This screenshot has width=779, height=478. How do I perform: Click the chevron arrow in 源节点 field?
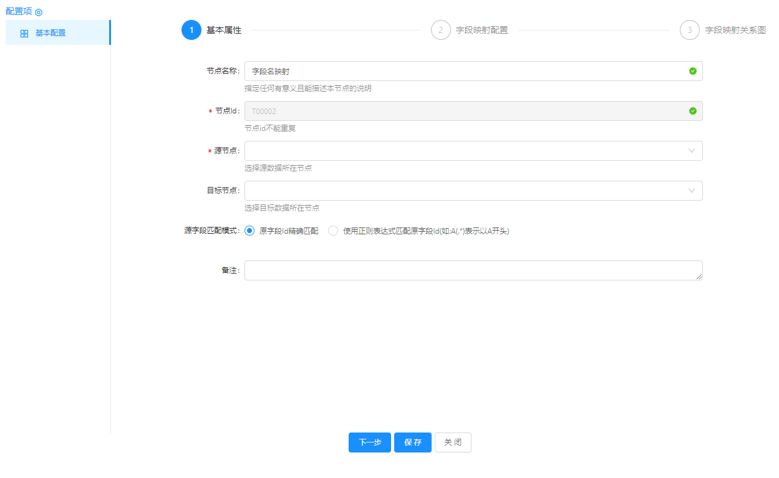coord(692,151)
